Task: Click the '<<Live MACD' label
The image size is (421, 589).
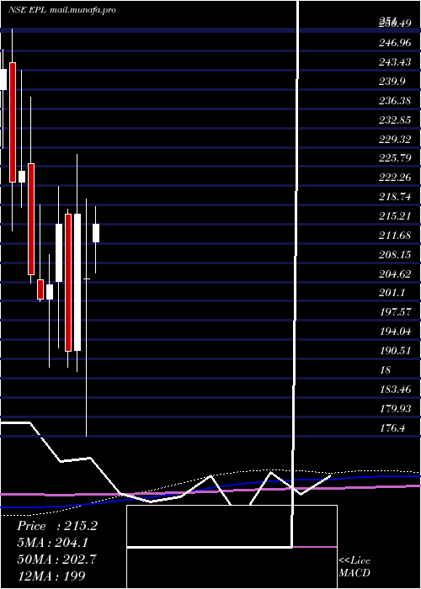Action: coord(354,567)
